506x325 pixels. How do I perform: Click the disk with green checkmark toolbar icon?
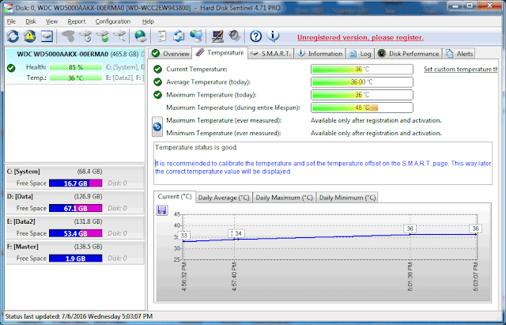(x=103, y=36)
